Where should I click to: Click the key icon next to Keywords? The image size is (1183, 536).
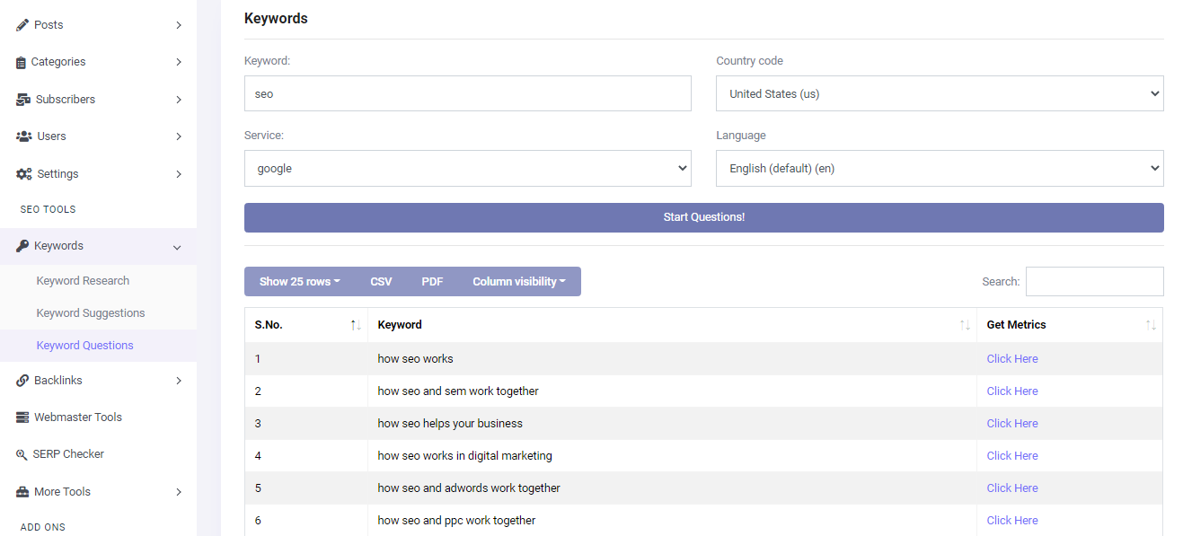click(x=22, y=246)
